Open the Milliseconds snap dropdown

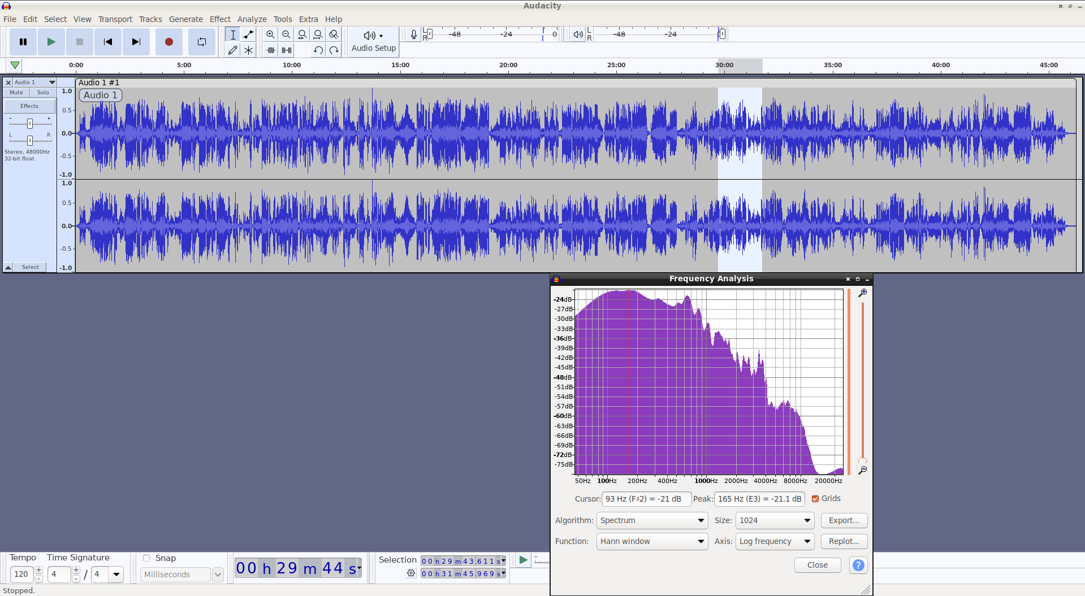(x=182, y=575)
